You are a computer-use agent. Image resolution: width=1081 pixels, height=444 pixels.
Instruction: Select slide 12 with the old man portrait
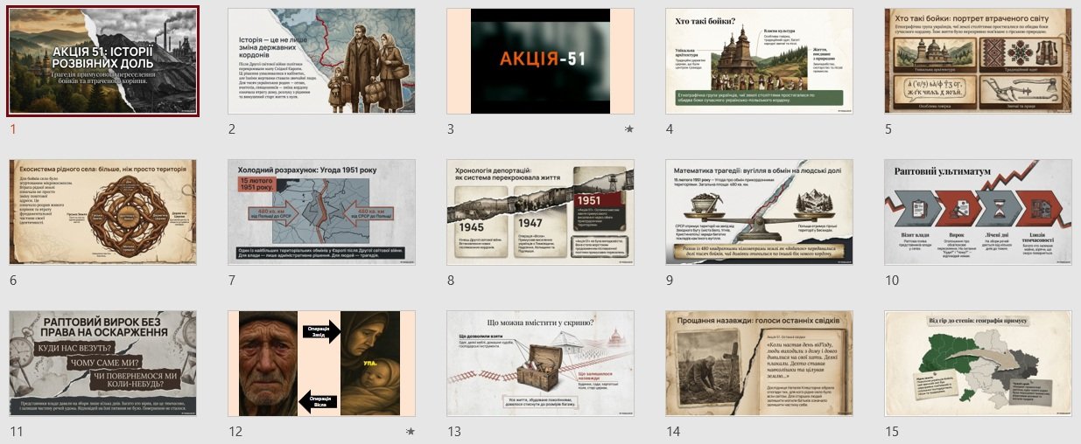(x=321, y=363)
